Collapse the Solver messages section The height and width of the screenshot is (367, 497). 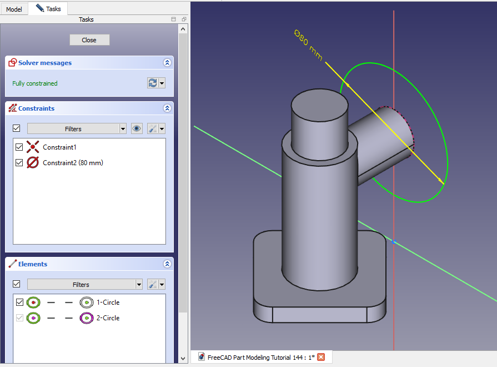[x=167, y=63]
